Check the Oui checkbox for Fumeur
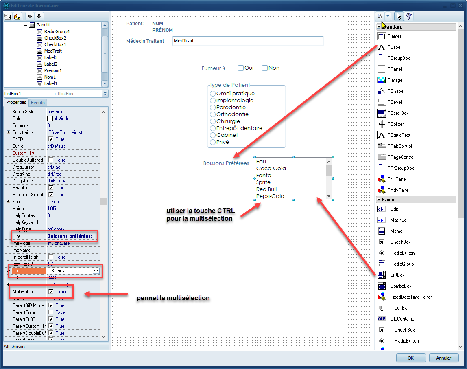 pyautogui.click(x=241, y=68)
